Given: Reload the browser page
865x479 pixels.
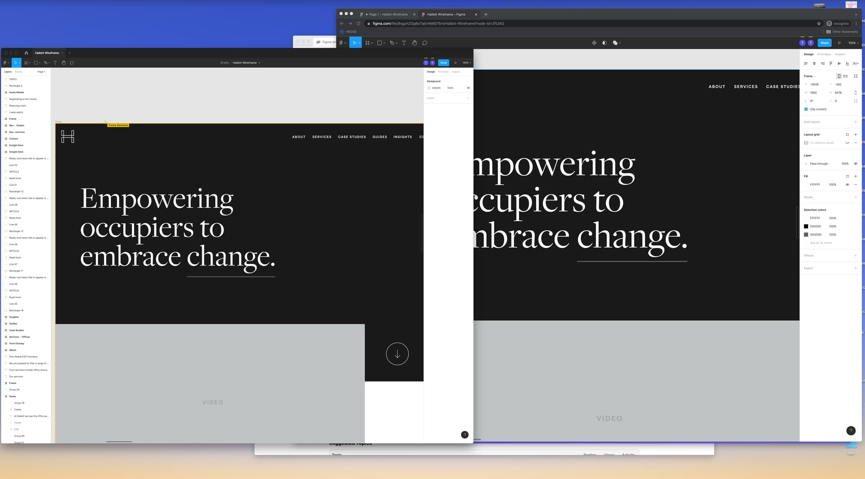Looking at the screenshot, I should pyautogui.click(x=359, y=23).
